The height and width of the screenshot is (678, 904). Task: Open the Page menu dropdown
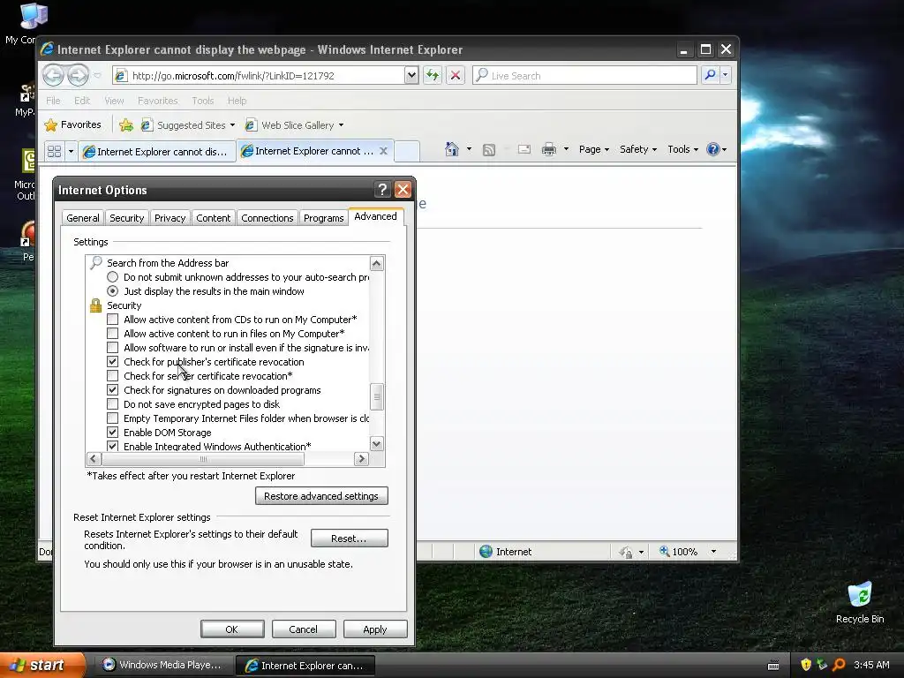(594, 149)
